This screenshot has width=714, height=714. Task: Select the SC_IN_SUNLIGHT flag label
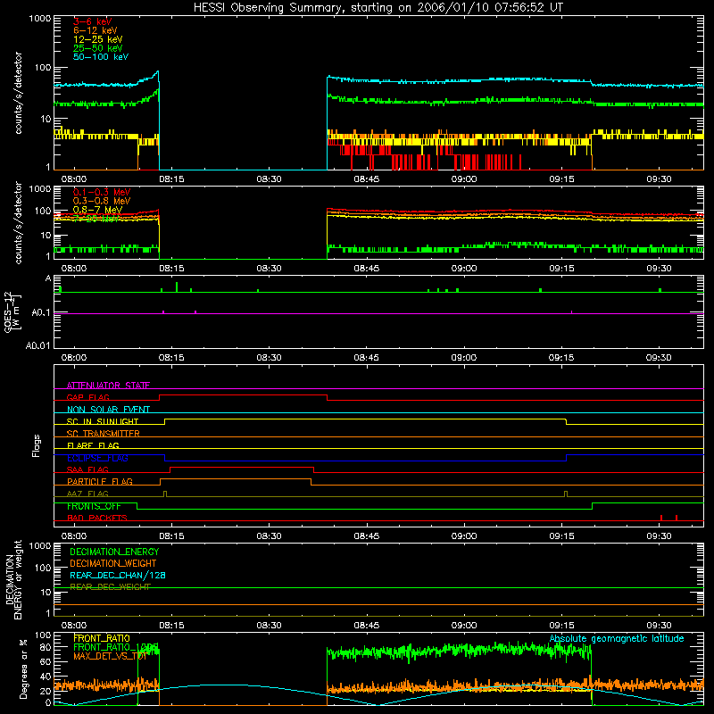[x=103, y=421]
